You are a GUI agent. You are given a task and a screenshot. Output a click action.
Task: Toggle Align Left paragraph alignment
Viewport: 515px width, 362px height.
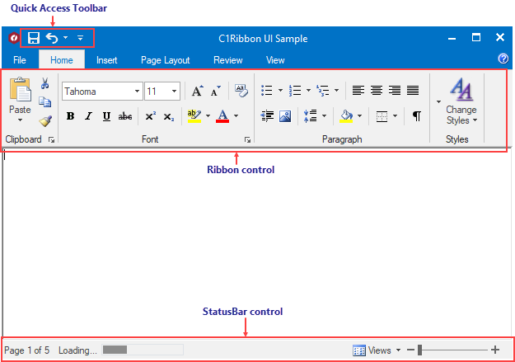358,91
